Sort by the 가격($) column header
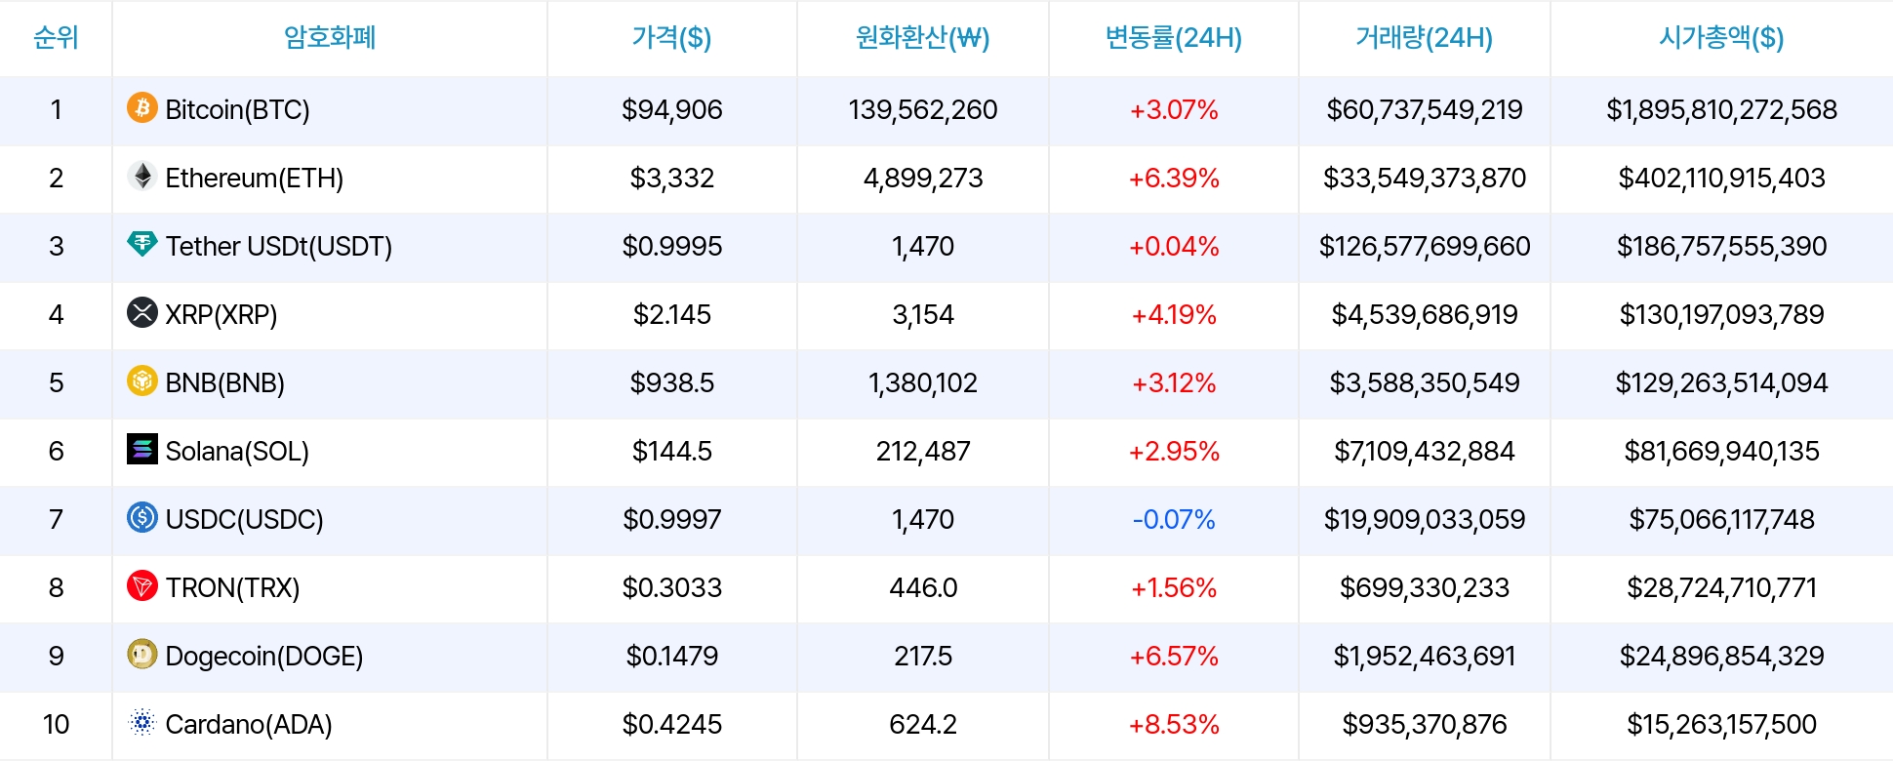 (x=671, y=38)
